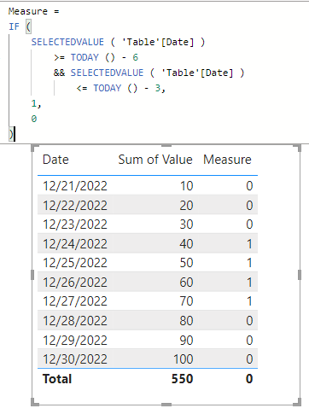Select the 12/23/2022 date cell
309x414 pixels.
click(75, 224)
